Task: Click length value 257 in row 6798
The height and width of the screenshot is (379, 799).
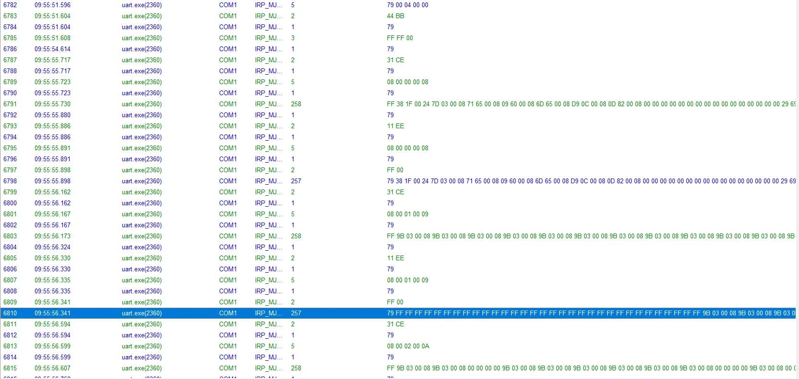Action: click(x=296, y=181)
